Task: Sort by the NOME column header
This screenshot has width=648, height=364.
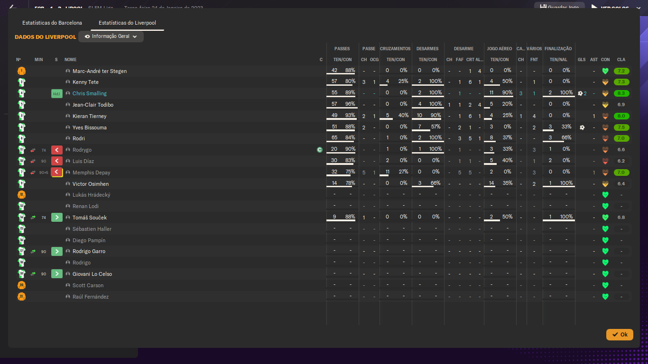Action: (x=71, y=60)
